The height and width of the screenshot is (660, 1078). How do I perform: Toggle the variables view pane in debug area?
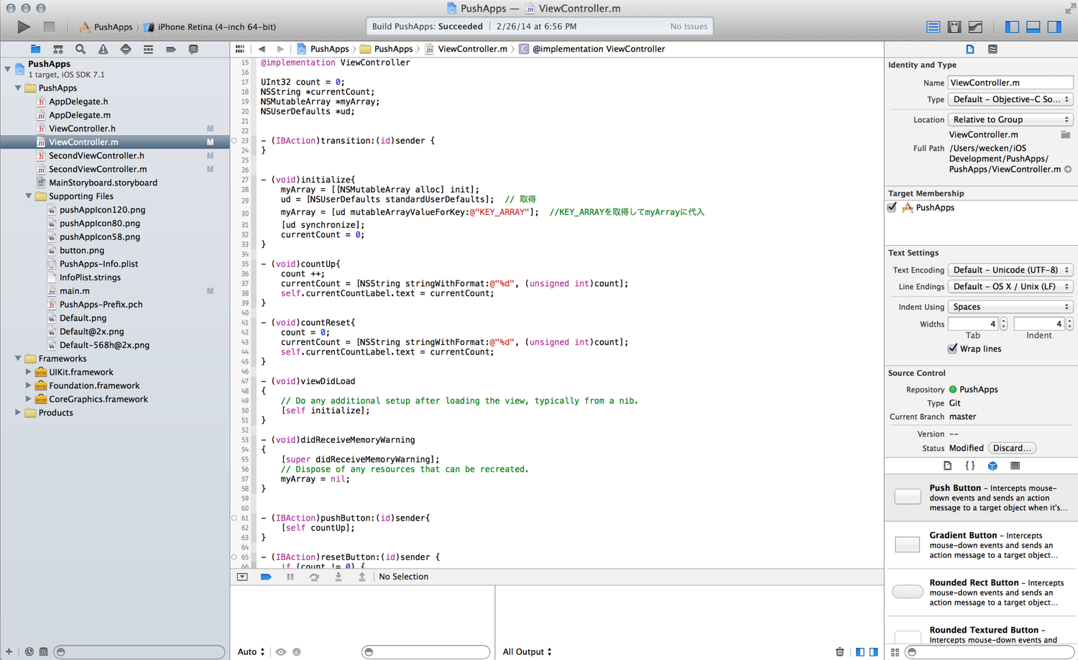[x=860, y=652]
